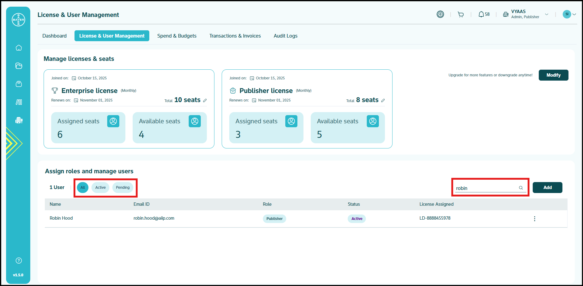Switch to Spend & Budgets tab
The width and height of the screenshot is (583, 286).
(x=177, y=36)
